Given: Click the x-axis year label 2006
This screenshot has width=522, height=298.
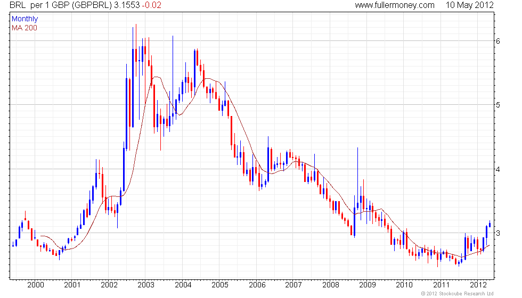Looking at the screenshot, I should (x=257, y=285).
